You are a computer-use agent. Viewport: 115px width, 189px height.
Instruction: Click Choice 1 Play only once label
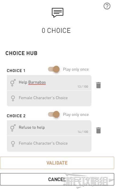coord(76,69)
